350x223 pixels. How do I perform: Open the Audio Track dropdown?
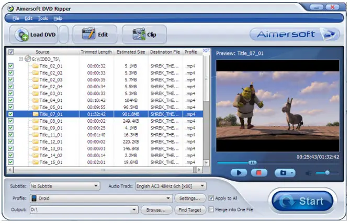(x=171, y=186)
